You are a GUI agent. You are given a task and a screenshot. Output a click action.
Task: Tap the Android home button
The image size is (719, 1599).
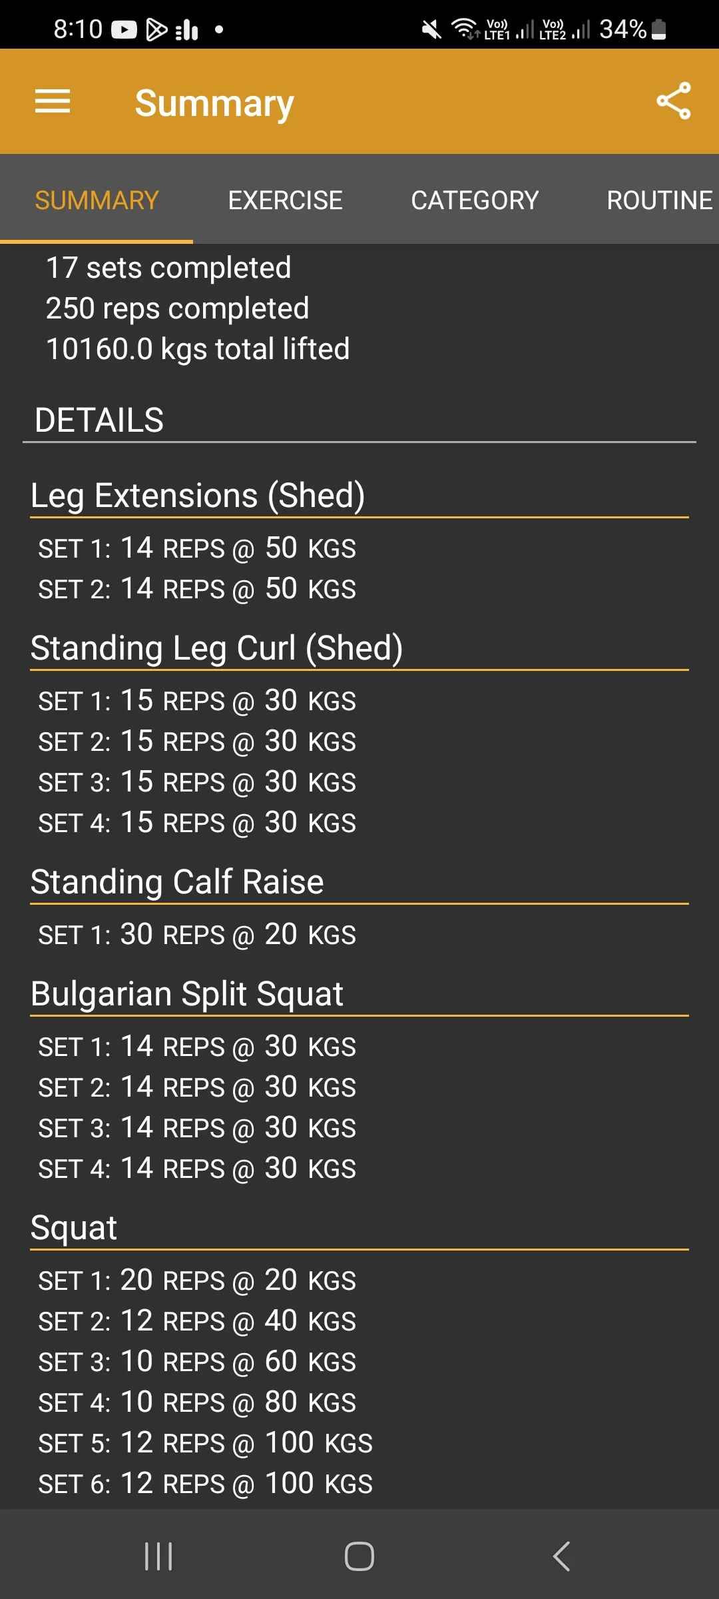tap(359, 1556)
